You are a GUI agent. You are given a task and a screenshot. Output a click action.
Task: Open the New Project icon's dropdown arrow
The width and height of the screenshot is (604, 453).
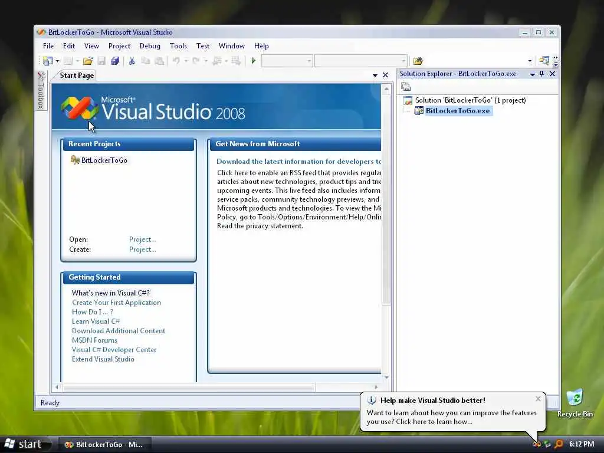click(x=57, y=61)
